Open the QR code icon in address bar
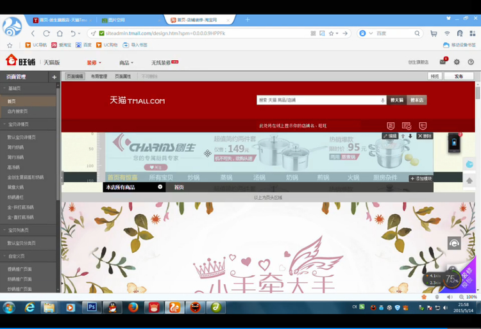 (313, 33)
